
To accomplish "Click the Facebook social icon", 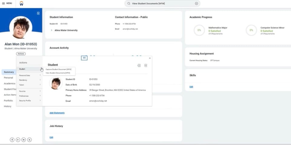I will [12, 140].
